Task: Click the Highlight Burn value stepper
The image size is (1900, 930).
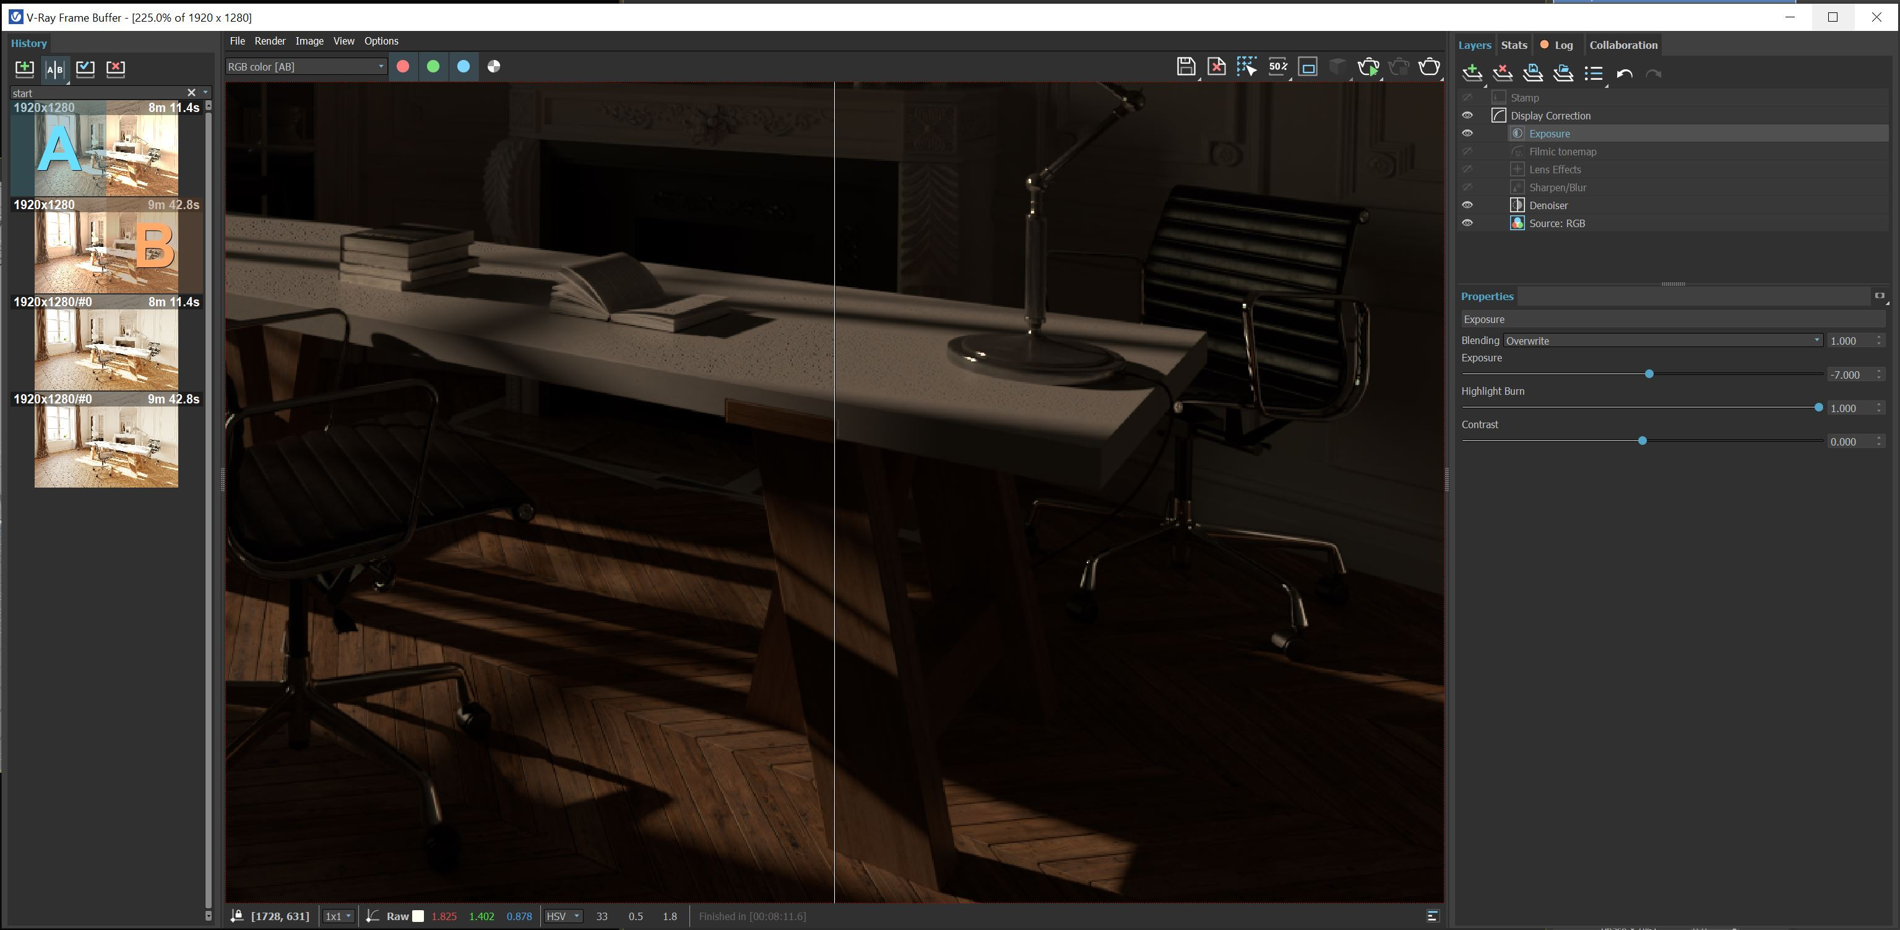Action: [1880, 408]
